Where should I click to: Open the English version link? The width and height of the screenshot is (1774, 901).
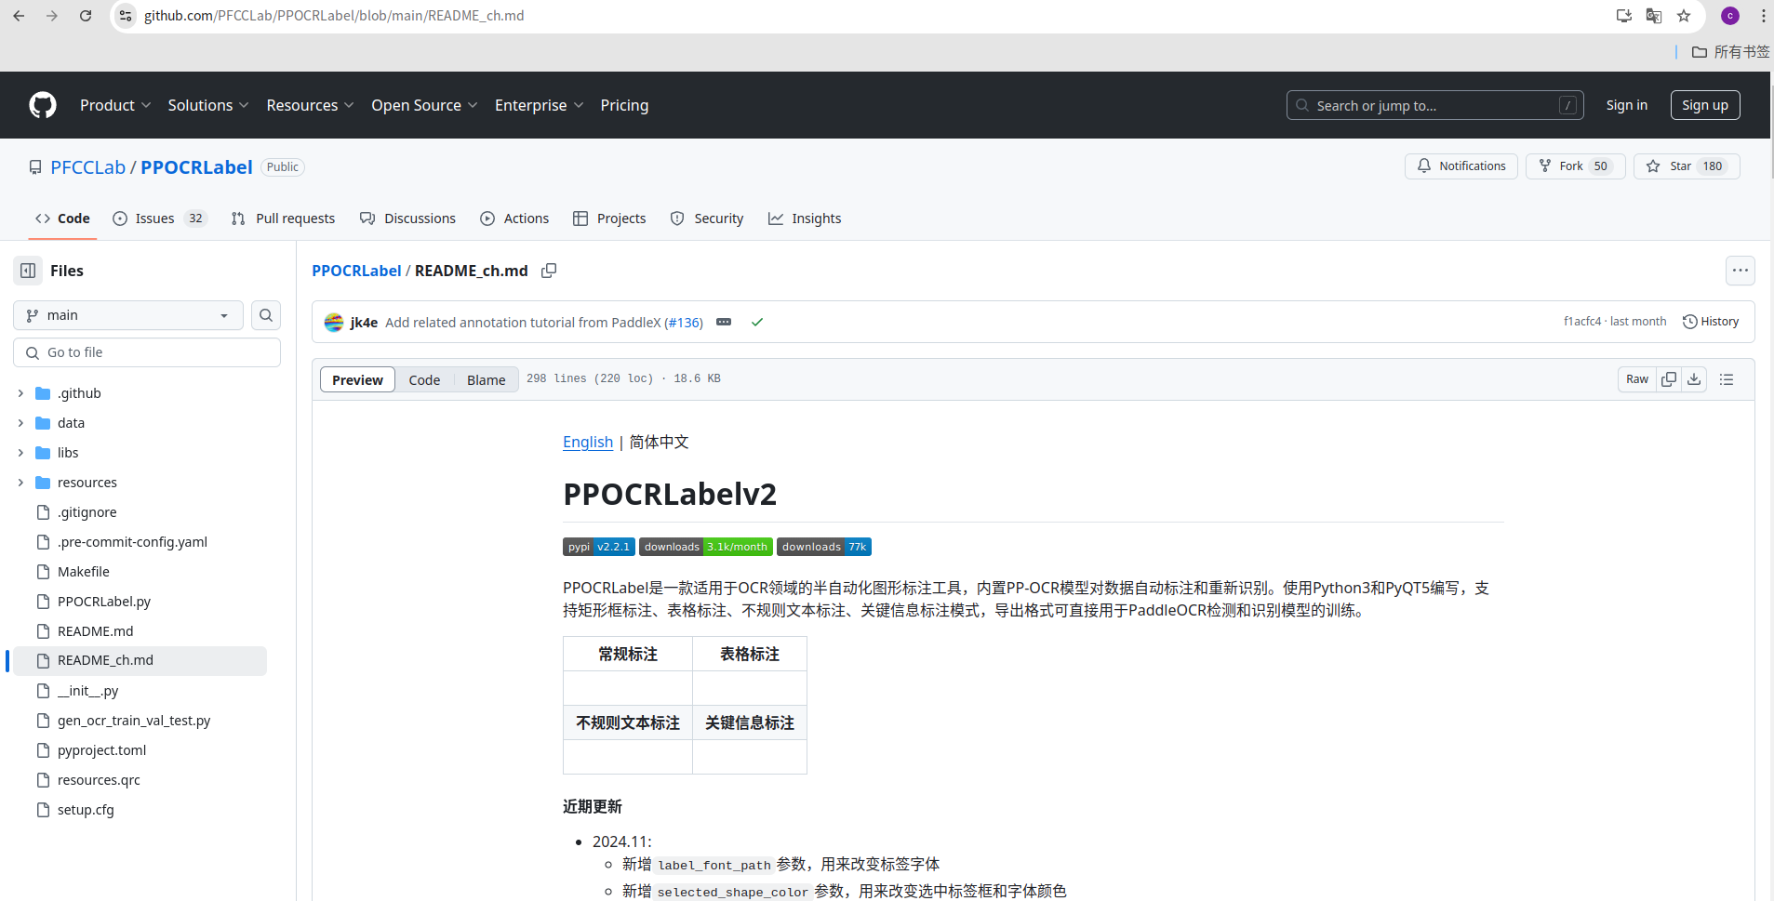(587, 442)
